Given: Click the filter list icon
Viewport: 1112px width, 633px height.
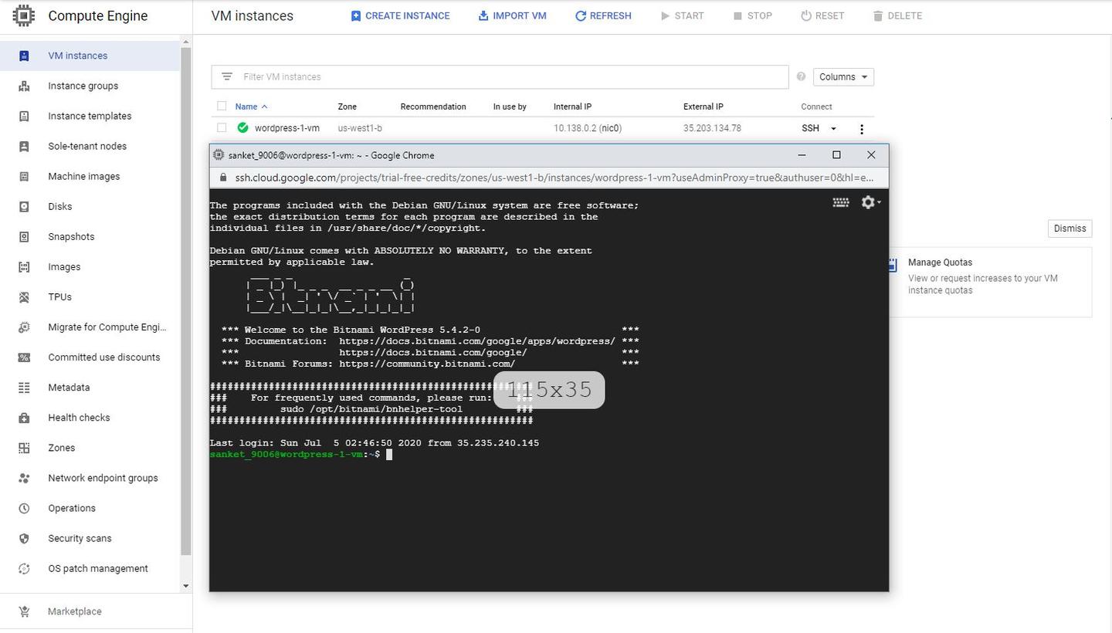Looking at the screenshot, I should (x=226, y=76).
